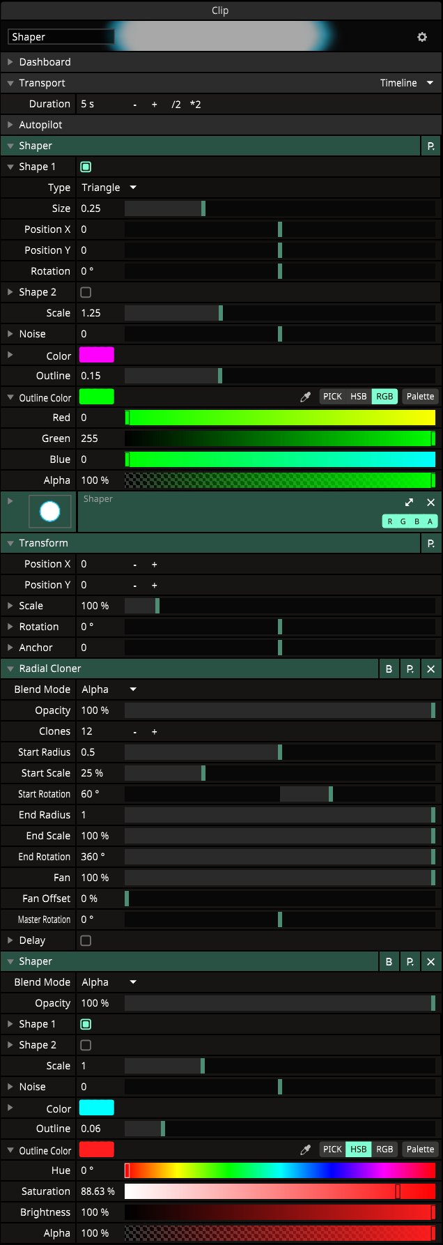Disable the top Shape 1 checkbox
The image size is (443, 1245).
click(x=86, y=167)
